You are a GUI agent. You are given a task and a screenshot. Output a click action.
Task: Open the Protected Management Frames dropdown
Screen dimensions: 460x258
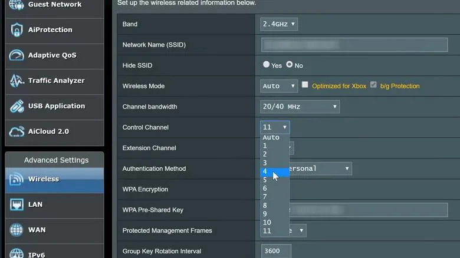click(x=298, y=231)
